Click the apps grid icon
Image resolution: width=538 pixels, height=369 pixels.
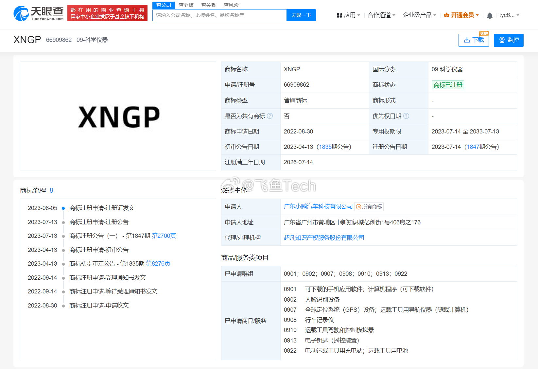point(339,15)
